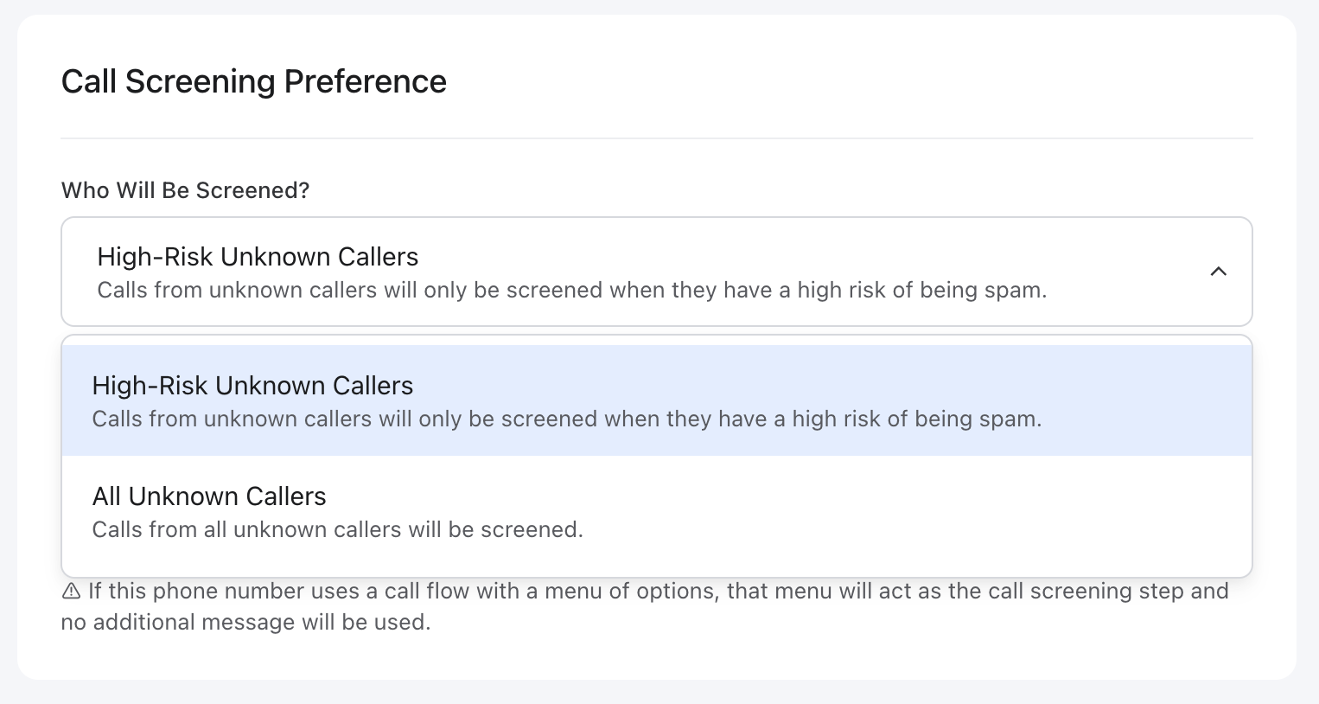Click the "Call Screening Preference" heading
The height and width of the screenshot is (704, 1319).
tap(253, 81)
